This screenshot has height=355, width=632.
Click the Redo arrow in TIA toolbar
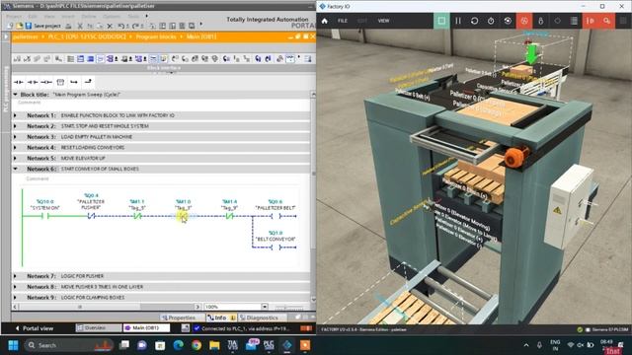click(x=136, y=26)
